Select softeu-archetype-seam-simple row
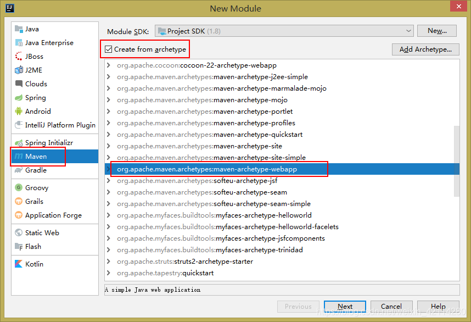 pos(282,204)
